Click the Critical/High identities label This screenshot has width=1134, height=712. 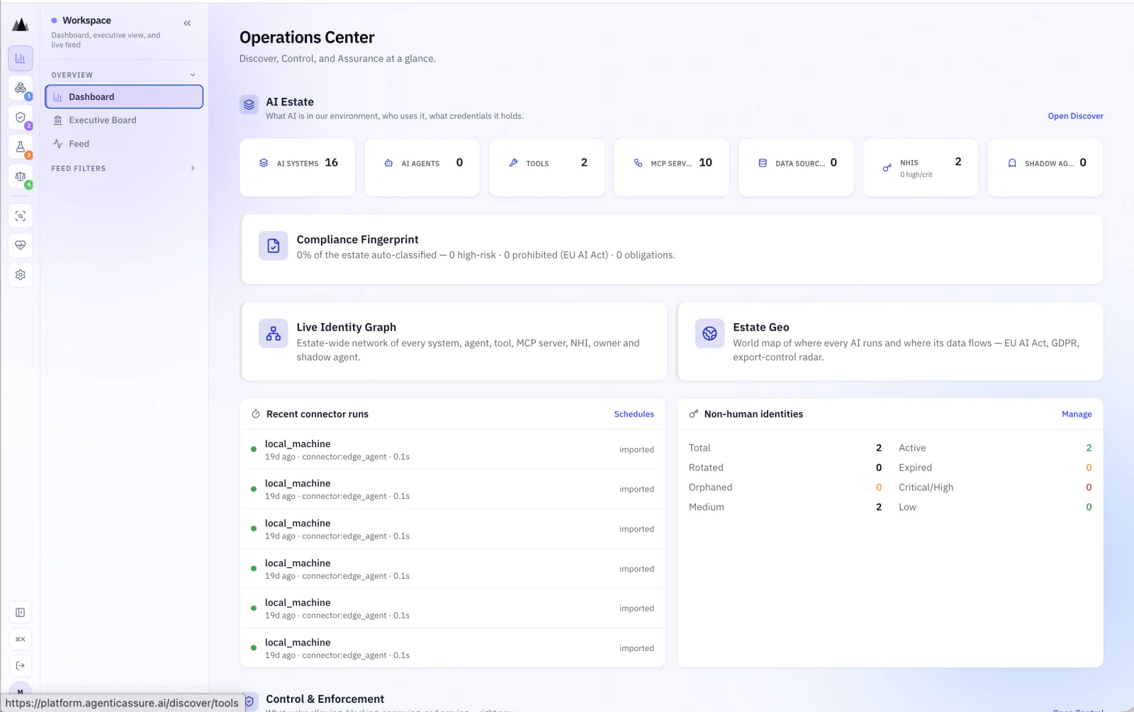tap(926, 487)
